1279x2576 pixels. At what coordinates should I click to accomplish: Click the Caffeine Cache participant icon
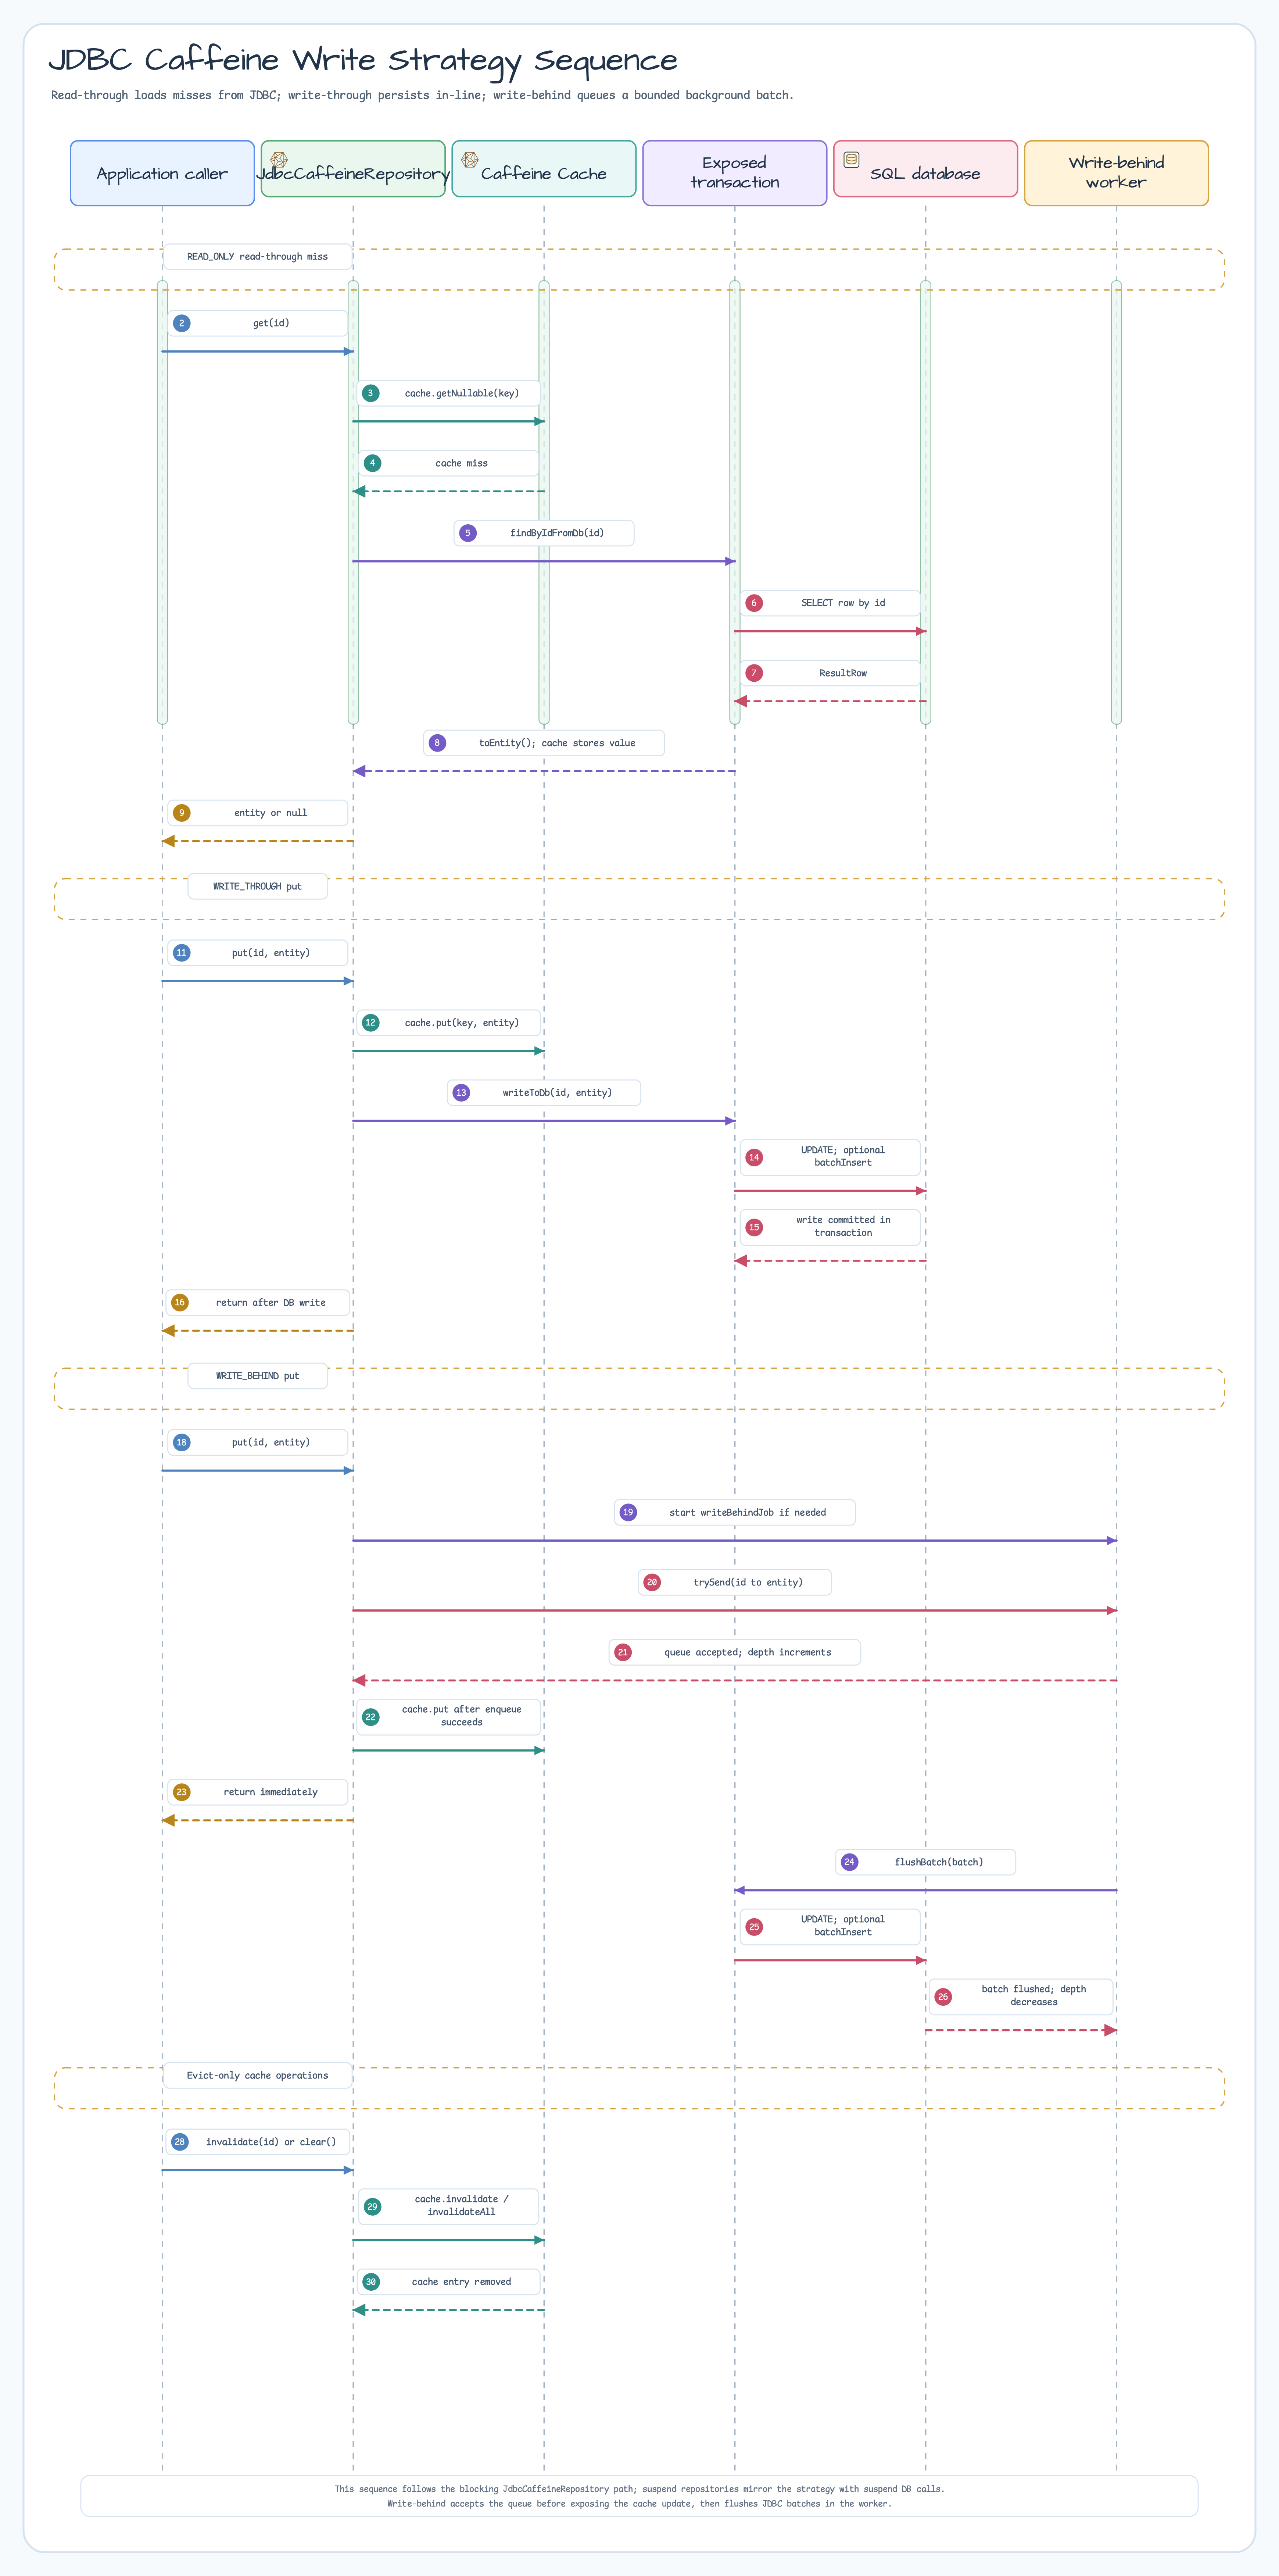(470, 160)
